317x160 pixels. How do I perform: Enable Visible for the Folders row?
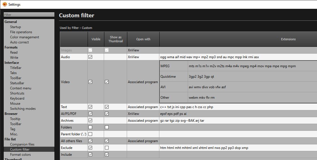tap(90, 127)
